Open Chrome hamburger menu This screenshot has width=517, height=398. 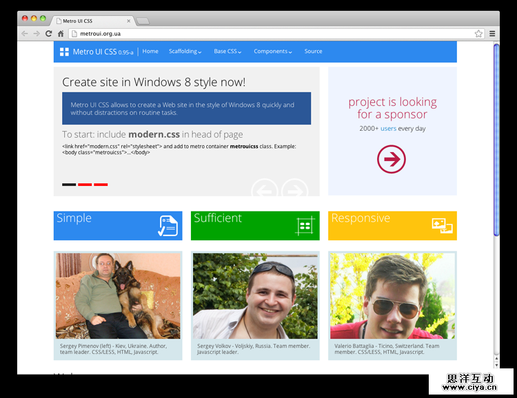492,34
